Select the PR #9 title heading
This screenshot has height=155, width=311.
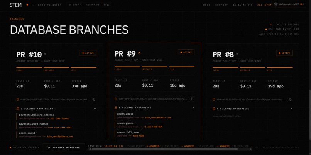coord(125,53)
